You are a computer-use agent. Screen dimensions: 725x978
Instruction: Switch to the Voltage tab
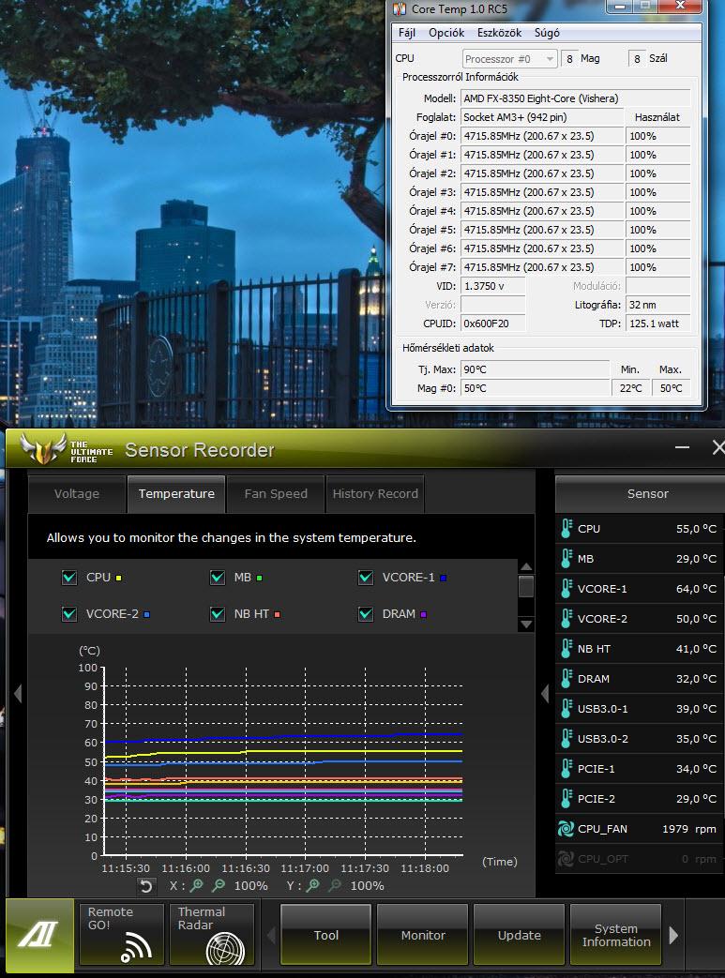(x=77, y=494)
